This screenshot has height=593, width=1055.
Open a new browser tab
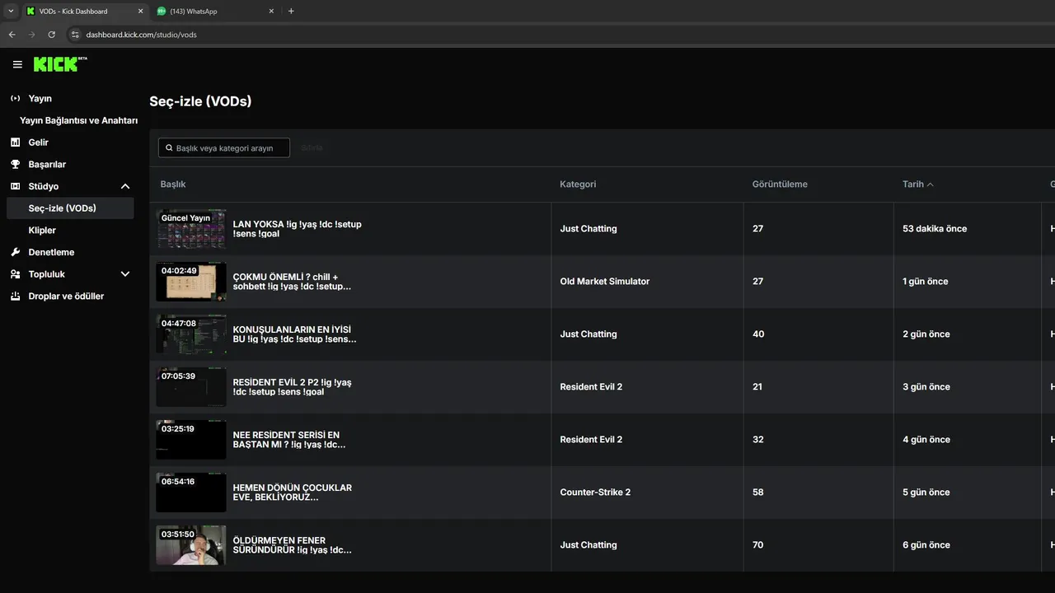point(291,12)
